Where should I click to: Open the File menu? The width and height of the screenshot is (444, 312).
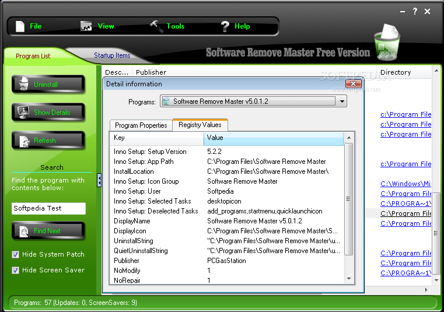[x=36, y=26]
